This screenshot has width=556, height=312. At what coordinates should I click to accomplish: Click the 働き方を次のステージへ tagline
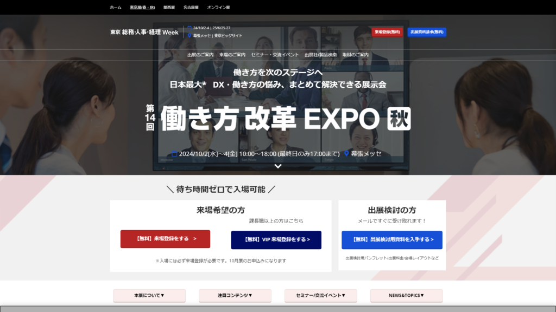coord(278,72)
